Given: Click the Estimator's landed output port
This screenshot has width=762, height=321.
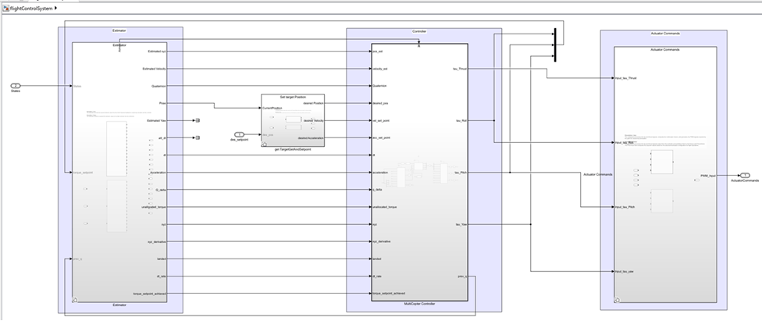Looking at the screenshot, I should pyautogui.click(x=162, y=259).
